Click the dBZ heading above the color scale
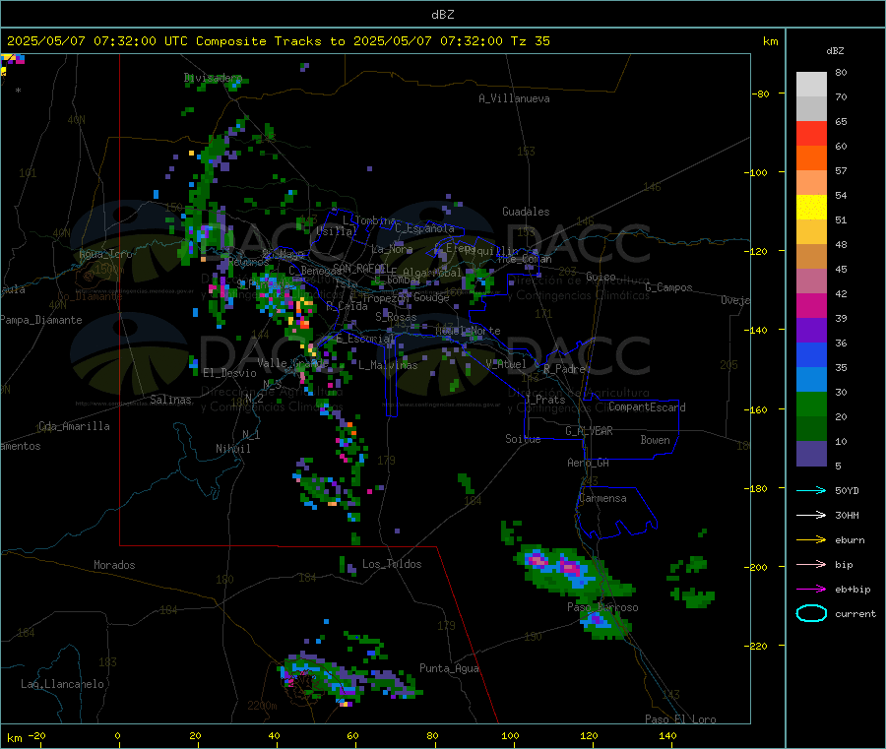 835,51
